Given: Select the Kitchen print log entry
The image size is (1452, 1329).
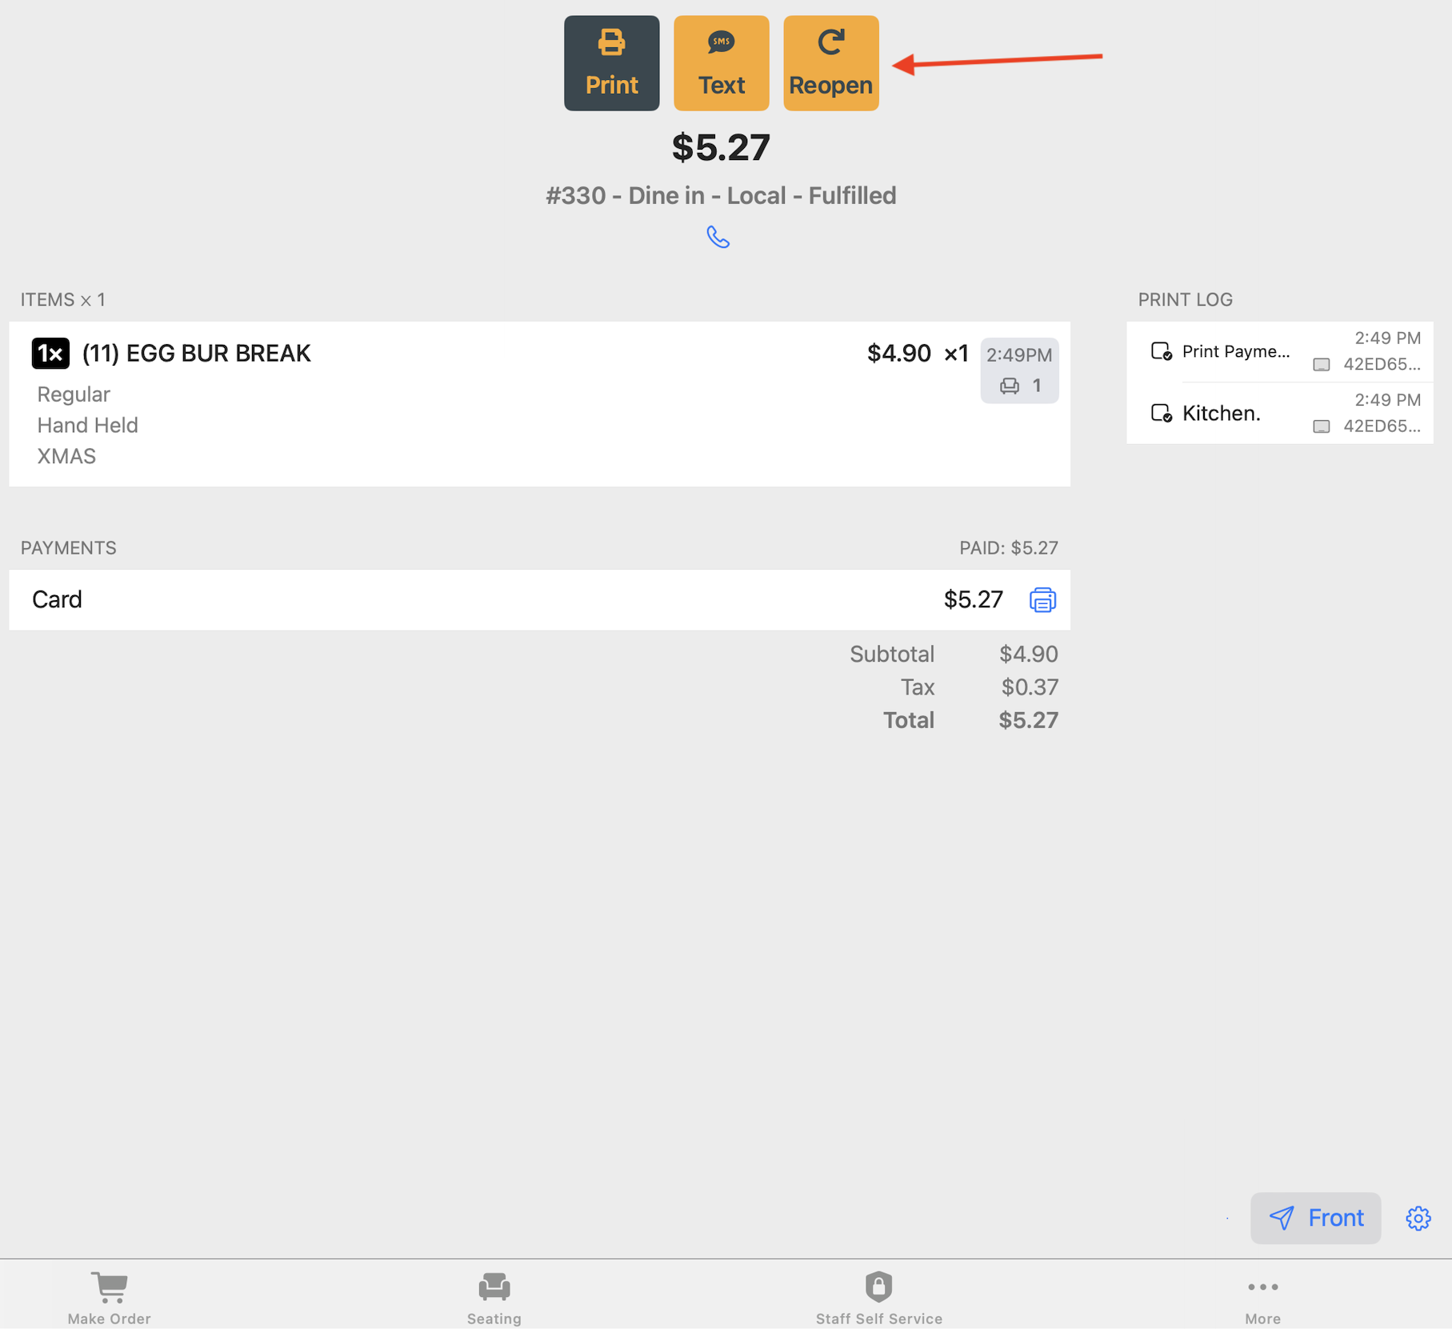Looking at the screenshot, I should [1221, 413].
